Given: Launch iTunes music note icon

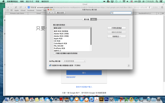Looking at the screenshot, I should [x=72, y=99].
